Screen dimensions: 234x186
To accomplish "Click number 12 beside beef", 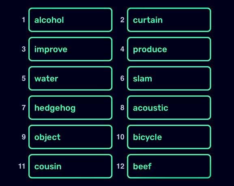I will pyautogui.click(x=120, y=166).
